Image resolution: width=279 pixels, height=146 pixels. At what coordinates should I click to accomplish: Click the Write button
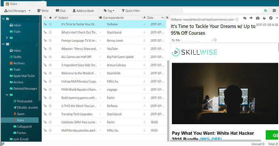43,11
